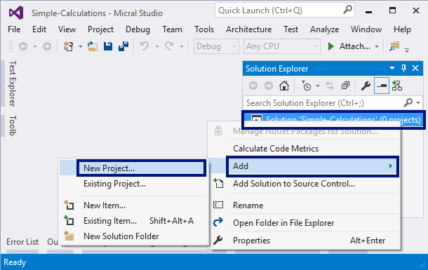Click the New Project toolbar icon
This screenshot has height=270, width=428.
click(x=69, y=46)
